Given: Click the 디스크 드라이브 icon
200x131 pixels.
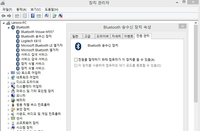Looking at the screenshot, I should coord(13,83).
